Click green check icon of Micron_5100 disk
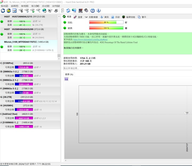 2,47
